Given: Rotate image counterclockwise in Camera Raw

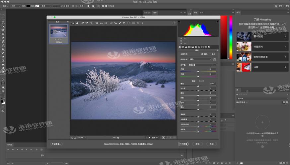Looking at the screenshot, I should point(138,23).
